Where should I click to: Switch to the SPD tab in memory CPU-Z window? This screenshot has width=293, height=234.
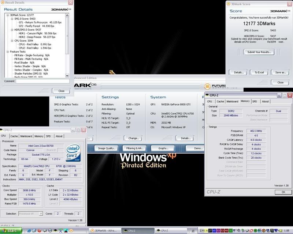(254, 101)
